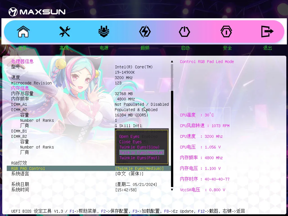Click F2 save configuration shortcut
Image resolution: width=288 pixels, height=216 pixels.
[115, 211]
